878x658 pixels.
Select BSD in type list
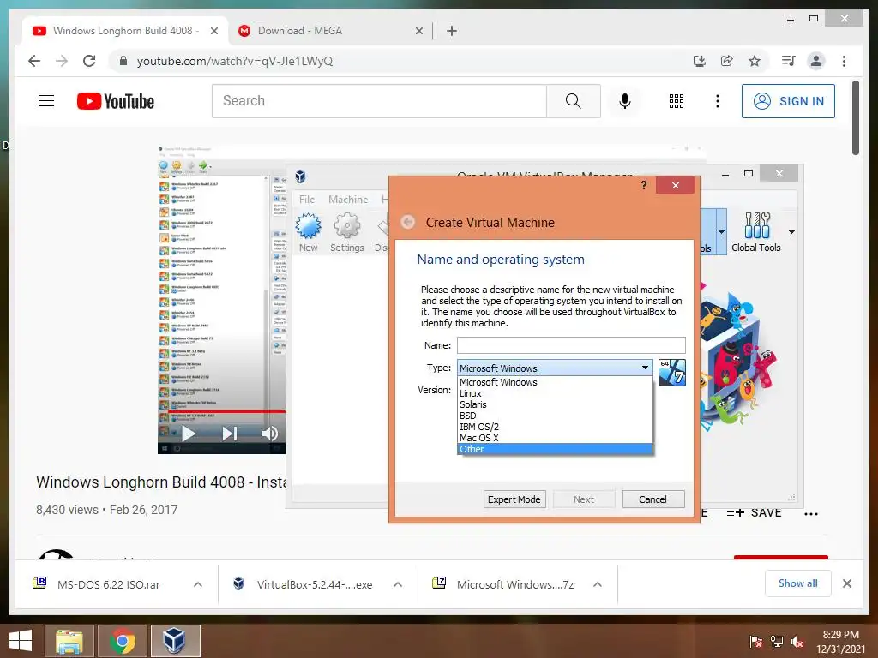pyautogui.click(x=555, y=416)
